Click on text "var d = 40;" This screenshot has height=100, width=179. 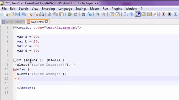[28, 51]
